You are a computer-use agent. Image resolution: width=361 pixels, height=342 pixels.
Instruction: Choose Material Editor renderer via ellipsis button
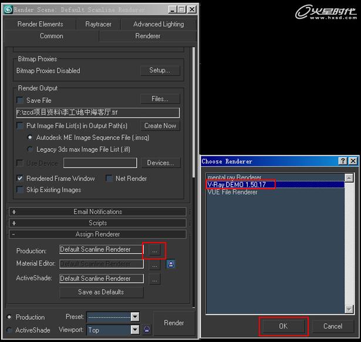(x=155, y=264)
